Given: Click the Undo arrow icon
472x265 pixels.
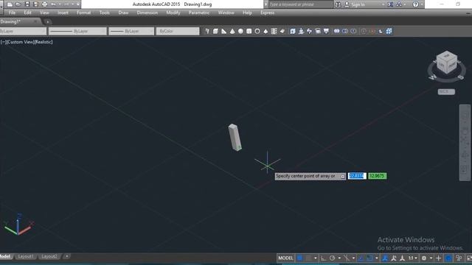Looking at the screenshot, I should pos(53,4).
